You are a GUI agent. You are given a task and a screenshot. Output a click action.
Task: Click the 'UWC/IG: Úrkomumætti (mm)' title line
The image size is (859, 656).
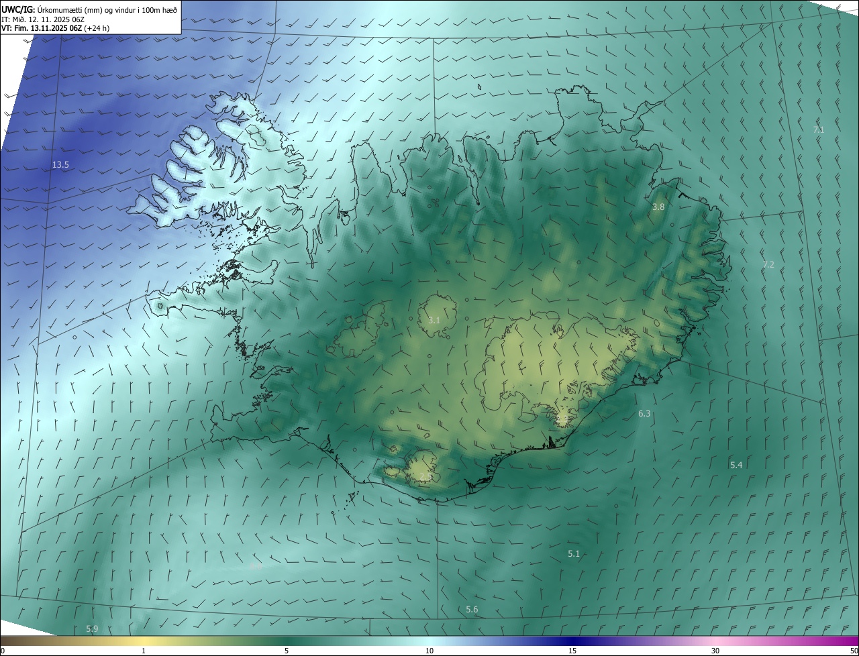(x=90, y=9)
